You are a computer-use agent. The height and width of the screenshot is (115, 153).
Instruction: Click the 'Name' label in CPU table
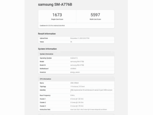coord(42,83)
